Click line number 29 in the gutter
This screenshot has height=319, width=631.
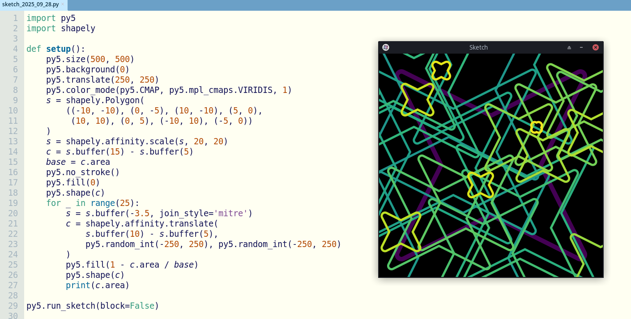13,306
